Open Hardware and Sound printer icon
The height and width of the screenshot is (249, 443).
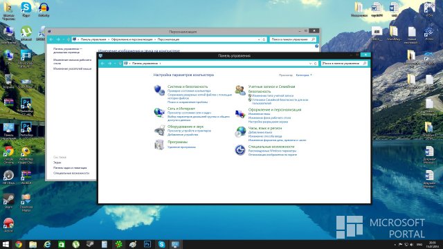click(x=159, y=130)
